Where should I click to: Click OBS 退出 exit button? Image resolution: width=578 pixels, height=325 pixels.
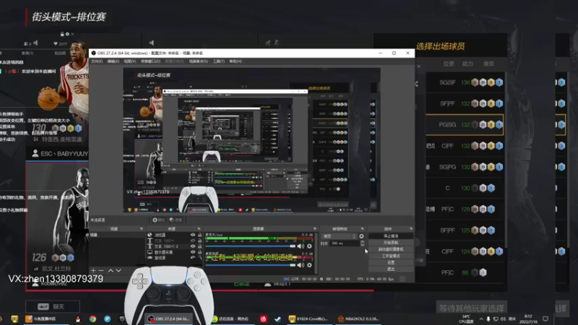pos(391,269)
